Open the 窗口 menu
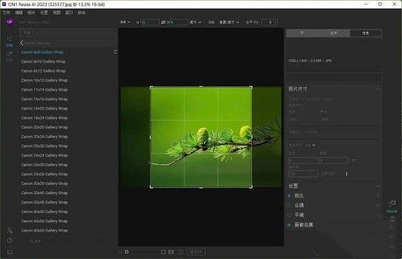This screenshot has width=402, height=259. pyautogui.click(x=69, y=13)
